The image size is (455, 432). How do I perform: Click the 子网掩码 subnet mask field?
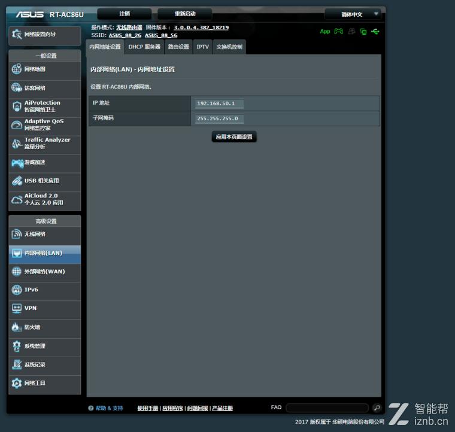pyautogui.click(x=219, y=118)
